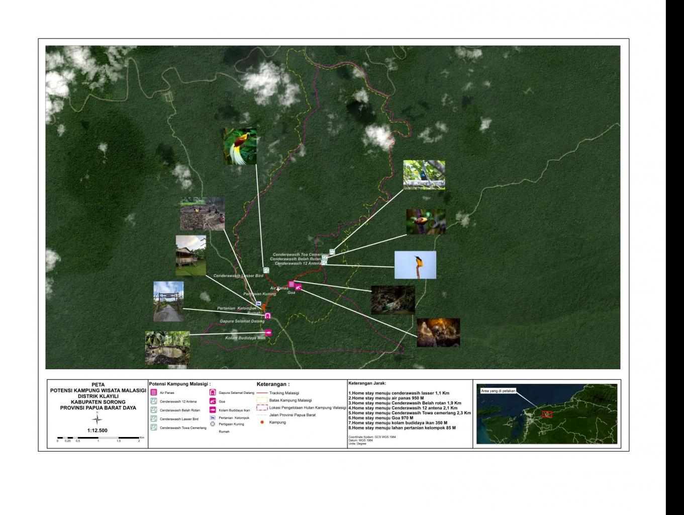Click the Goa legend symbol
The image size is (684, 515).
coord(213,401)
